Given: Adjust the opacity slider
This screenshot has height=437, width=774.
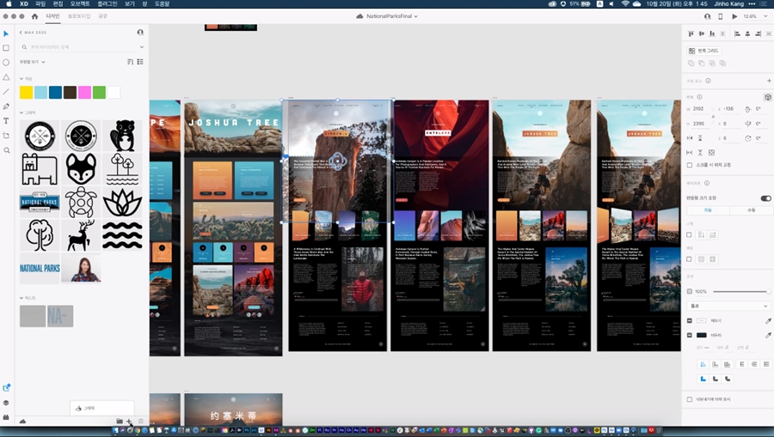Looking at the screenshot, I should pyautogui.click(x=741, y=292).
